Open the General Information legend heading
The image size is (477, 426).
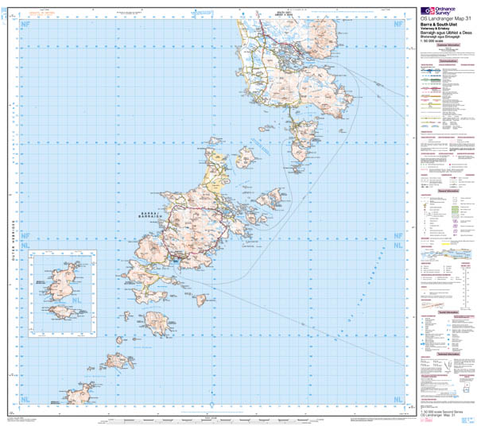point(448,191)
